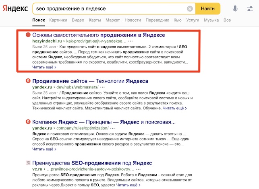Open the kak-prodvigat-sajt-v-yandekse path link
Image resolution: width=259 pixels, height=189 pixels.
96,41
